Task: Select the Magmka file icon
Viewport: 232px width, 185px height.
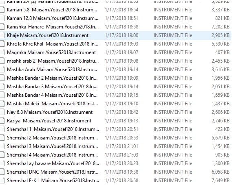Action: [2, 52]
